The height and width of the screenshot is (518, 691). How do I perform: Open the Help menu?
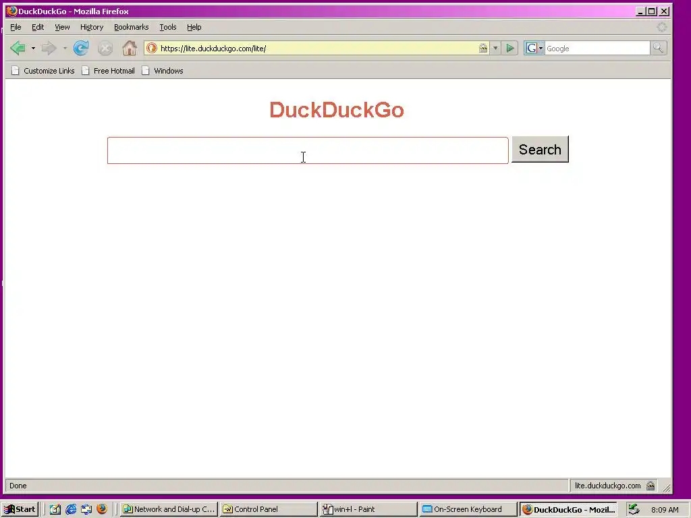tap(194, 27)
